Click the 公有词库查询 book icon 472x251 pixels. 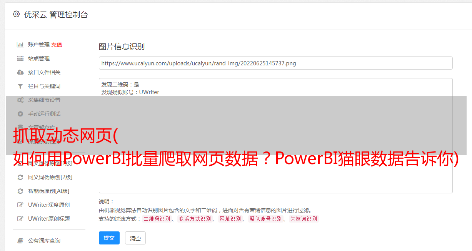(20, 241)
